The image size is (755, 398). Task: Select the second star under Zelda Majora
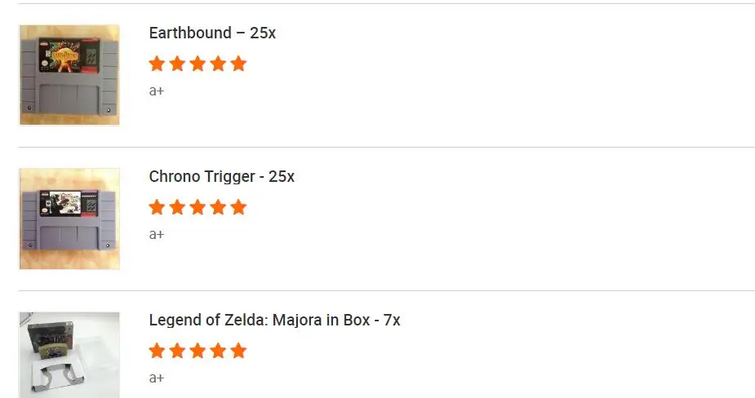tap(177, 351)
